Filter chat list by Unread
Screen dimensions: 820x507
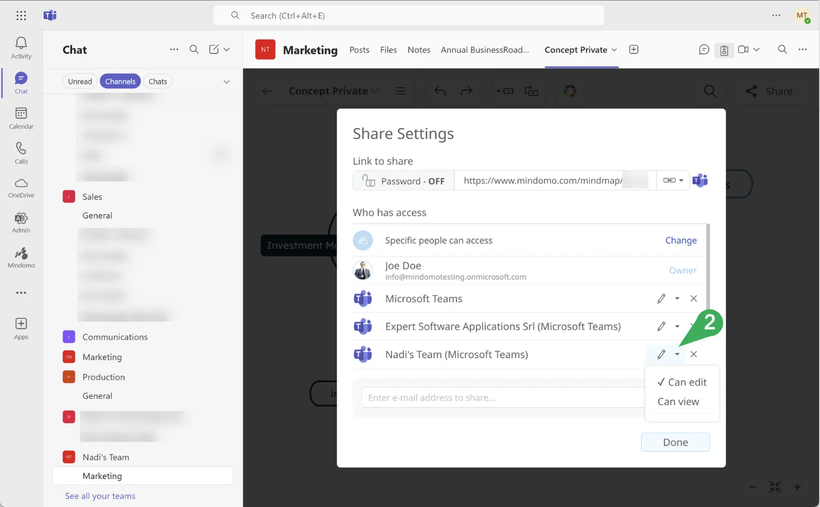[80, 82]
